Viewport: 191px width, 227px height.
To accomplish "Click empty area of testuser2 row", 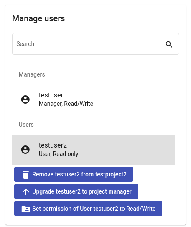I will pyautogui.click(x=127, y=150).
